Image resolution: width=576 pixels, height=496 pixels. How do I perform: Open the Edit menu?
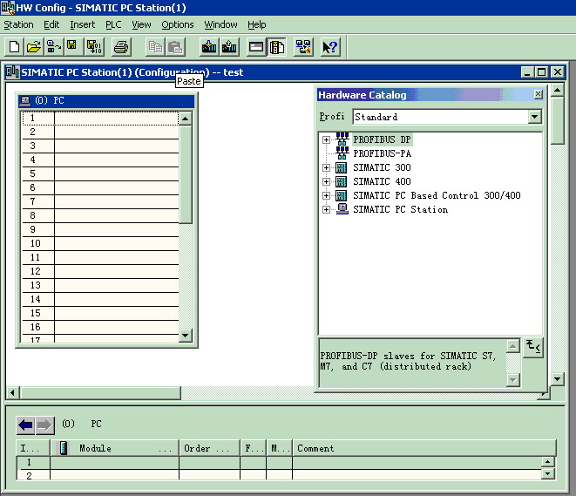[51, 24]
